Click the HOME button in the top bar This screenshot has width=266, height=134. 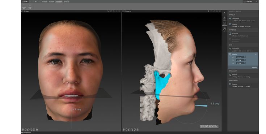coord(25,1)
